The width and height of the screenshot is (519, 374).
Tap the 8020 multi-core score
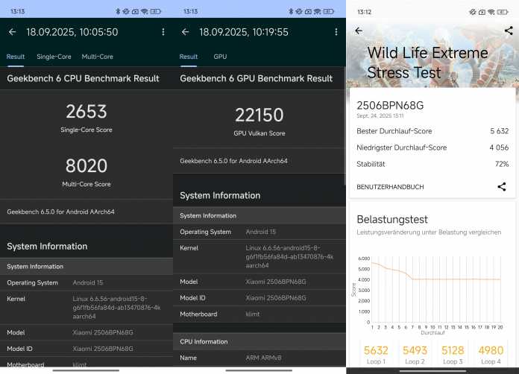86,165
